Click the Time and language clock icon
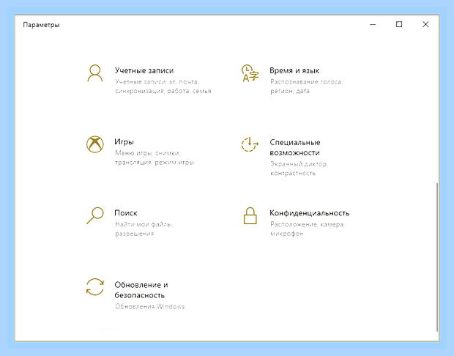 coord(250,73)
